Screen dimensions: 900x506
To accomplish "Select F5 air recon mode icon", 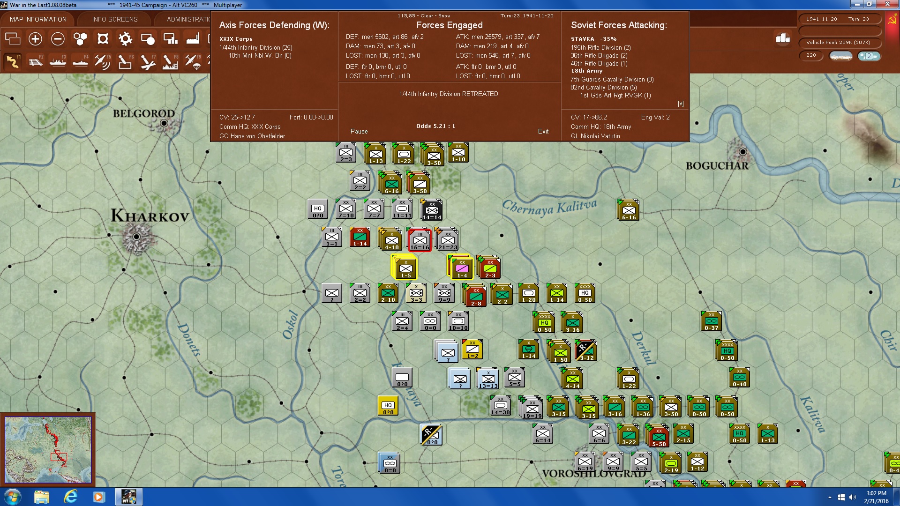I will click(103, 61).
